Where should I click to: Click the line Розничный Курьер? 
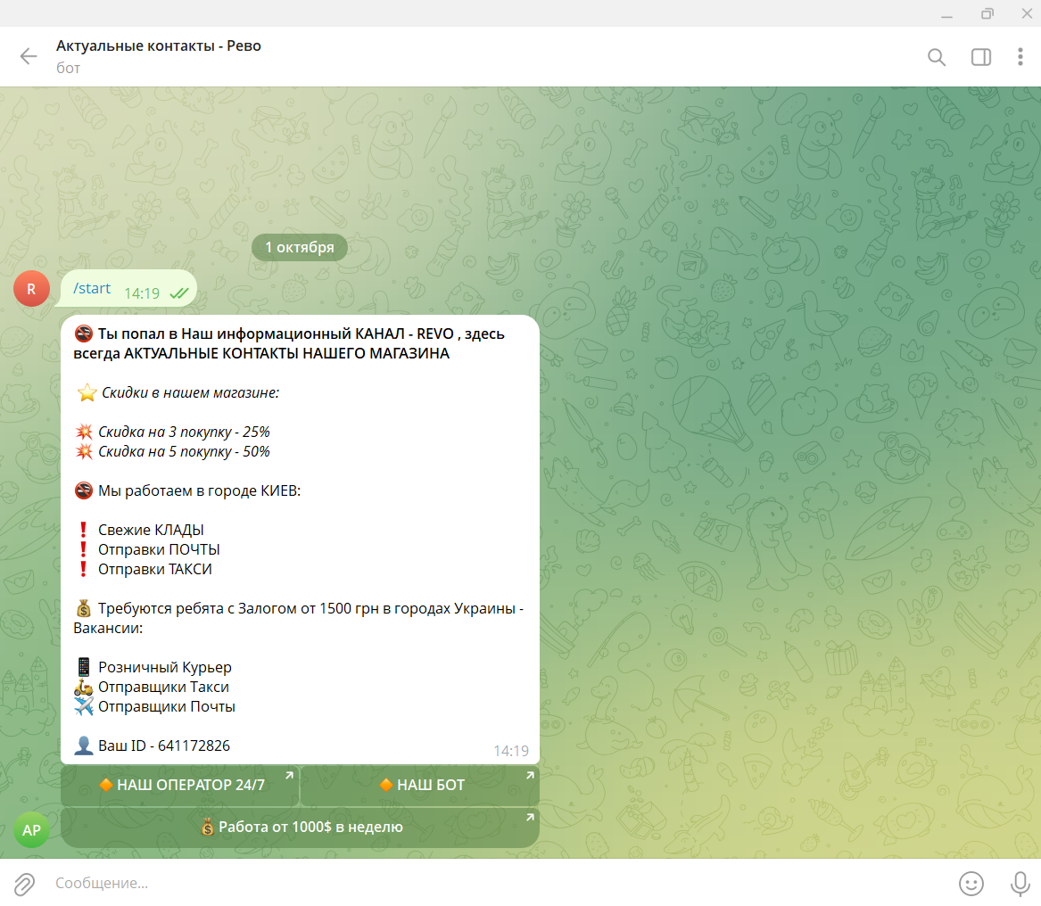165,668
